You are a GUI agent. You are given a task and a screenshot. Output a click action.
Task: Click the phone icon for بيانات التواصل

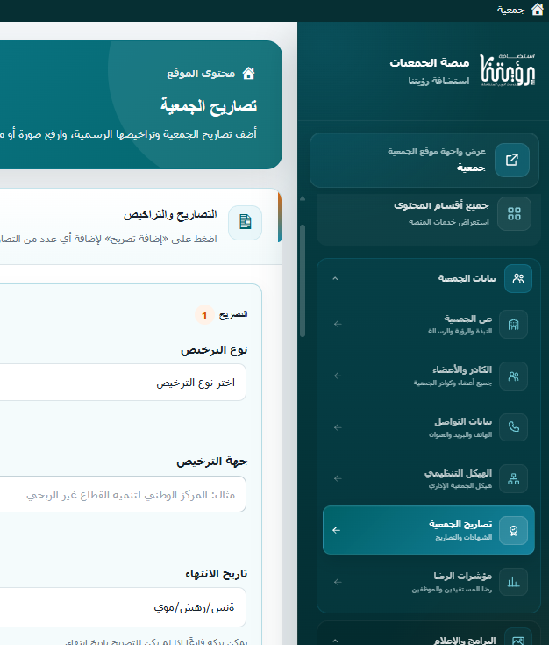513,427
